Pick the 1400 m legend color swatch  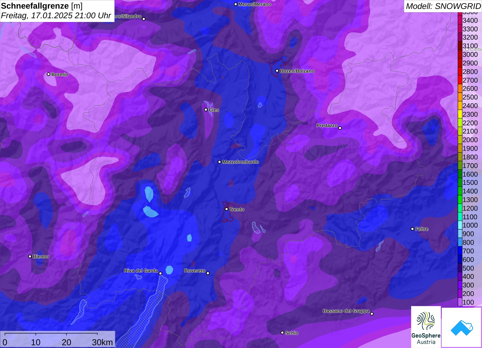click(460, 191)
